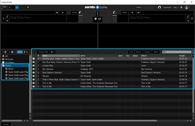Select the song Shivers
This screenshot has height=126, width=195.
point(46,76)
